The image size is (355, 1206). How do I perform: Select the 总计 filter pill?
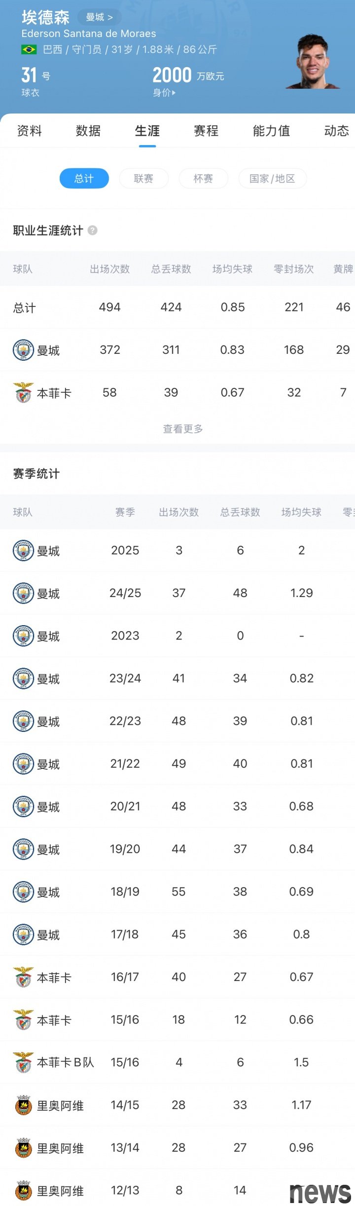pyautogui.click(x=84, y=179)
